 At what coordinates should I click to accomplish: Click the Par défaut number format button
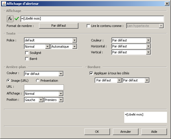coord(58,26)
